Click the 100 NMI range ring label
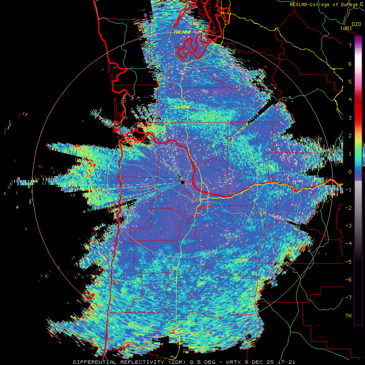Viewport: 365px width, 365px height. [x=182, y=32]
